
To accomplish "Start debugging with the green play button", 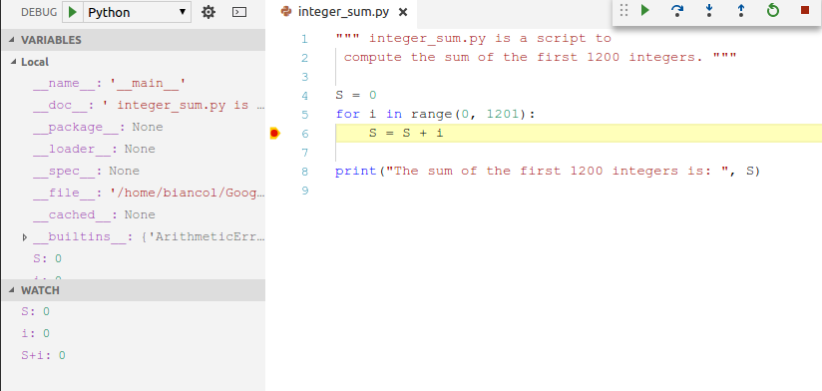I will (73, 12).
